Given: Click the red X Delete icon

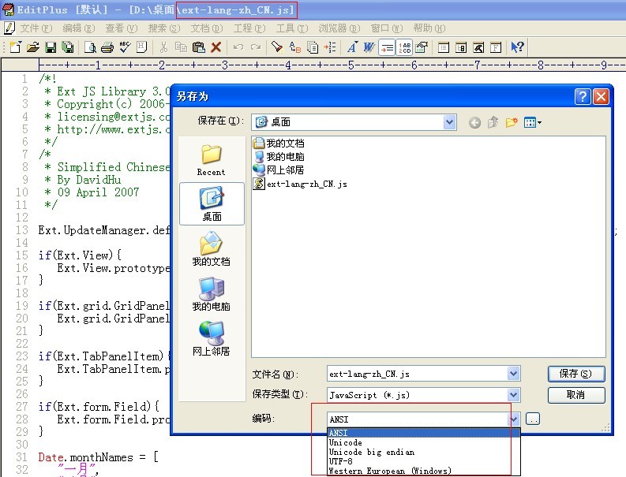Looking at the screenshot, I should pyautogui.click(x=216, y=47).
